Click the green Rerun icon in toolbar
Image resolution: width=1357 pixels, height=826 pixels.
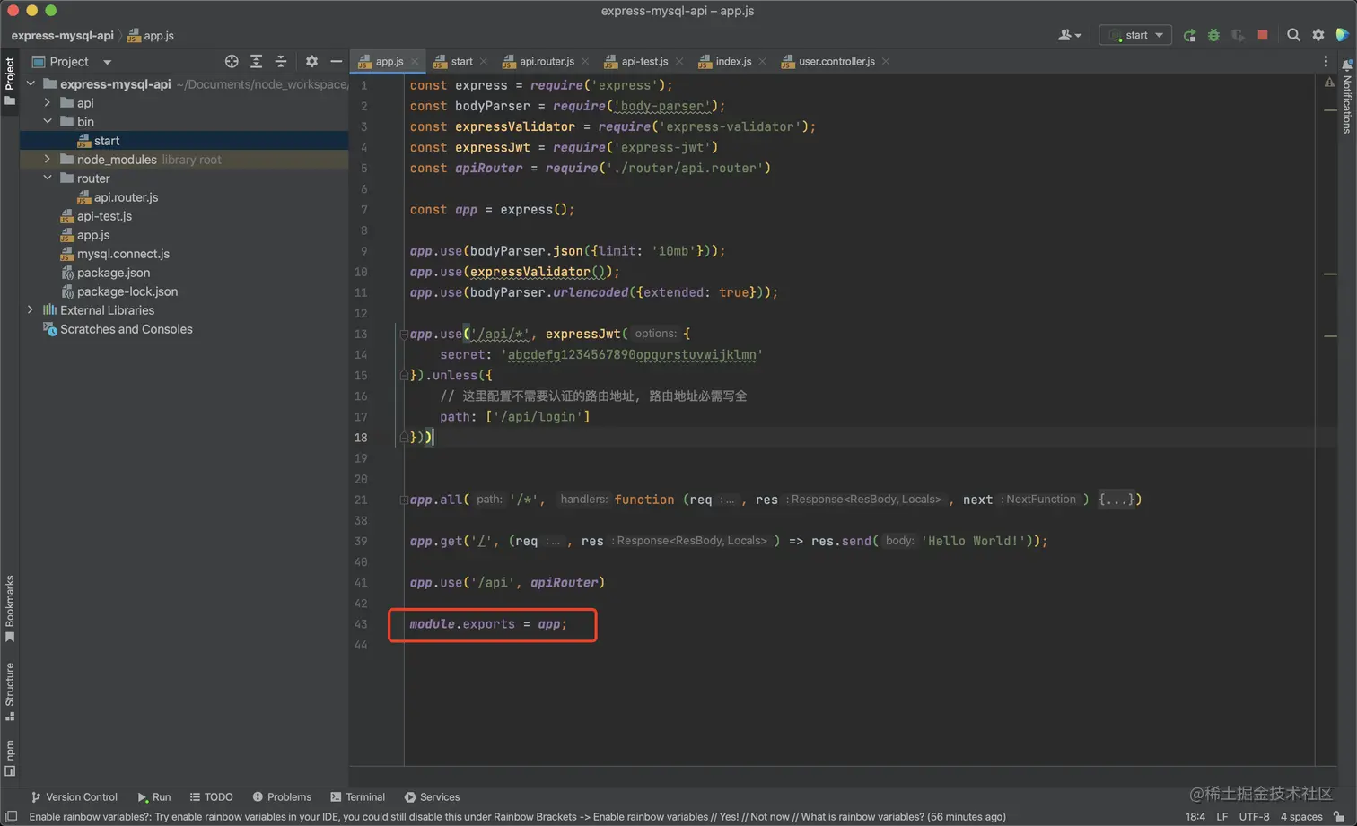click(x=1189, y=35)
